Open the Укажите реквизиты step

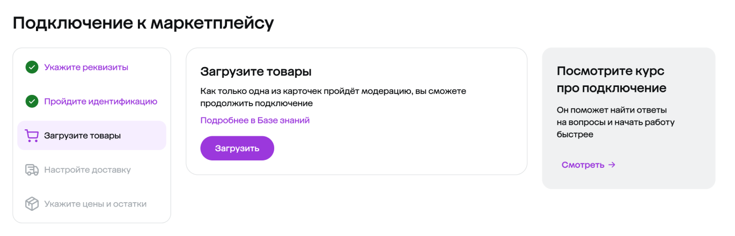click(86, 67)
